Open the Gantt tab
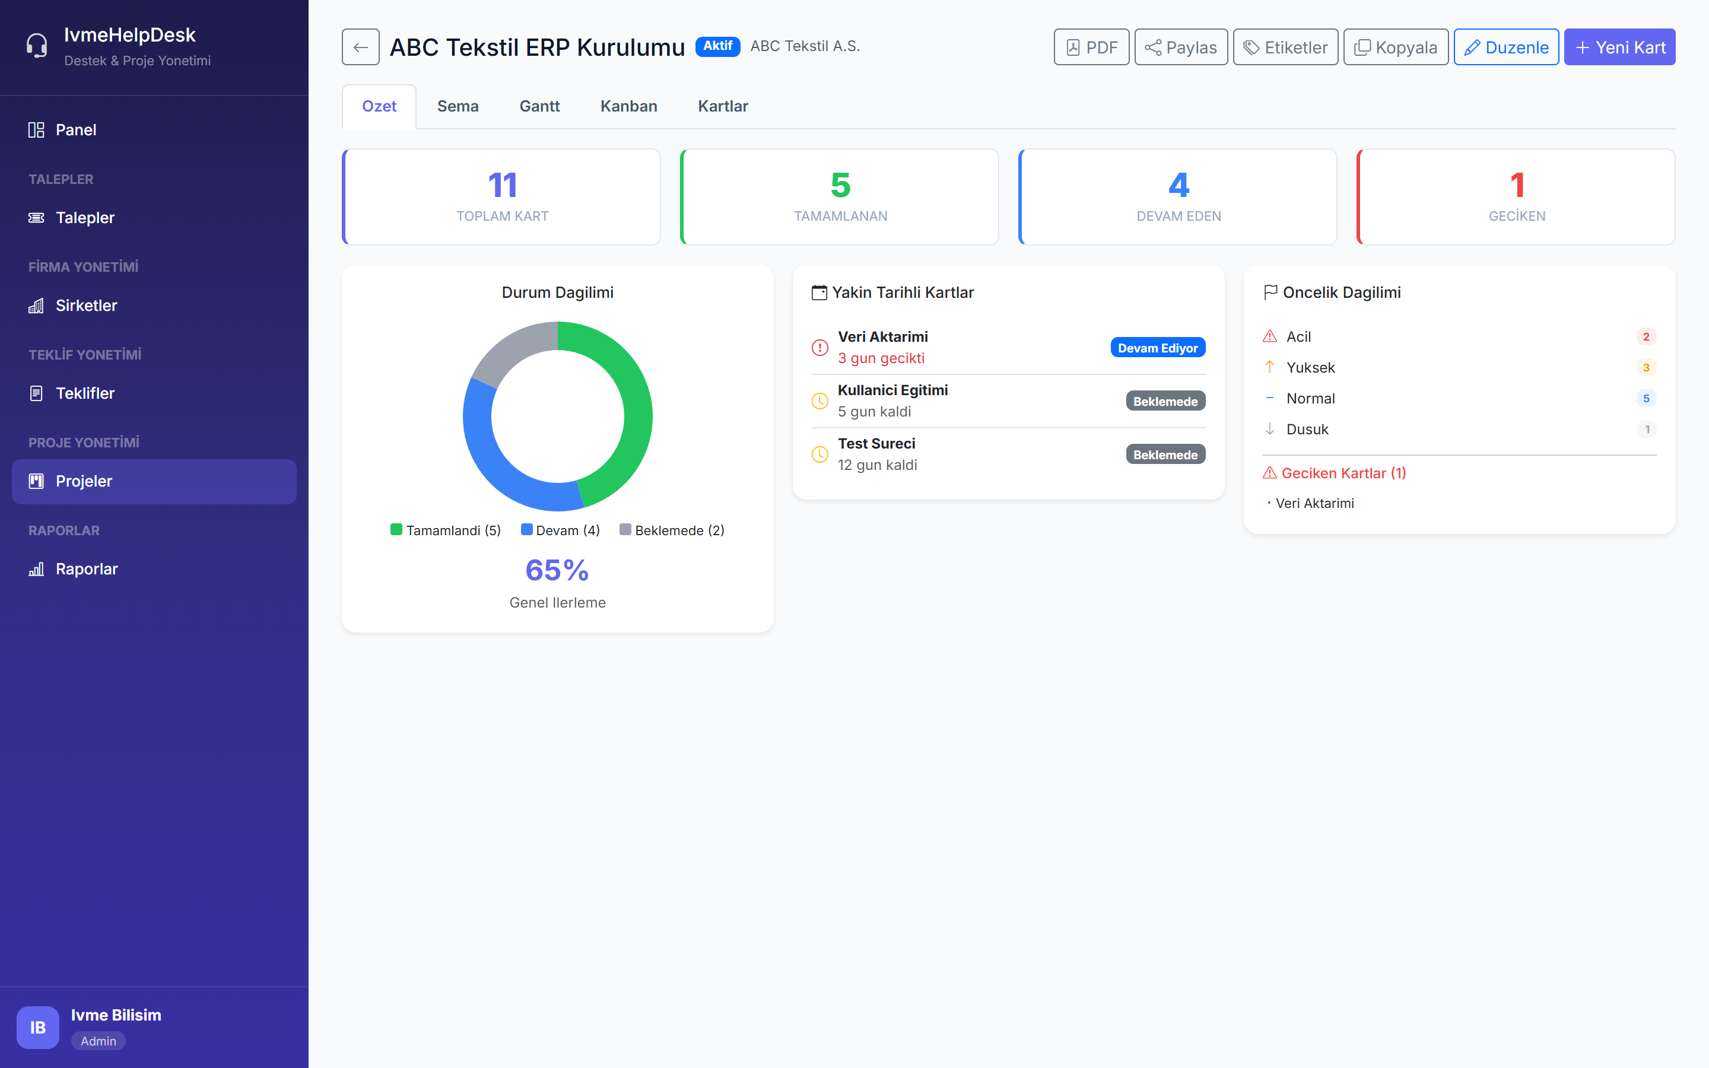The width and height of the screenshot is (1709, 1068). (539, 106)
